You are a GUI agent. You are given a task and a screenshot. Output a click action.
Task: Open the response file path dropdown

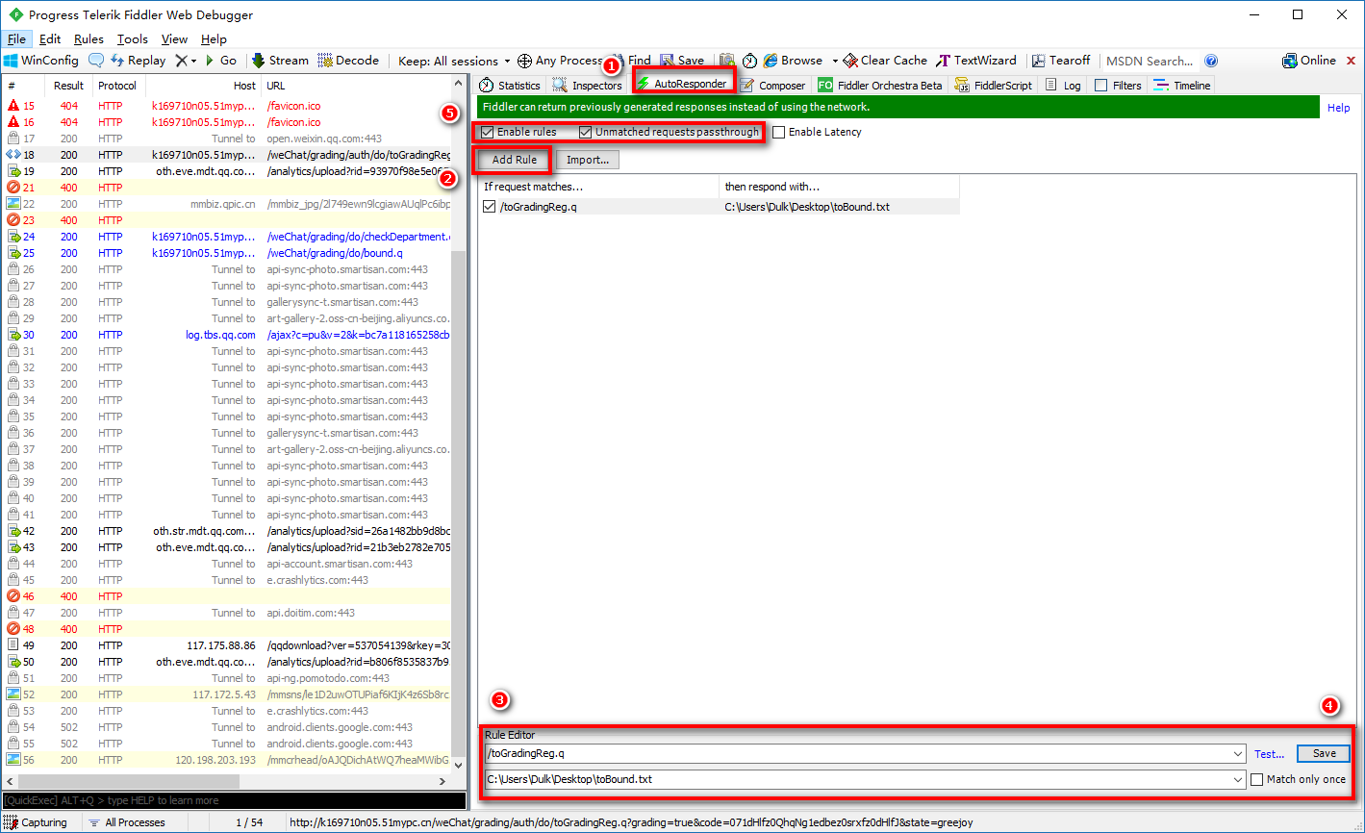pos(1237,779)
